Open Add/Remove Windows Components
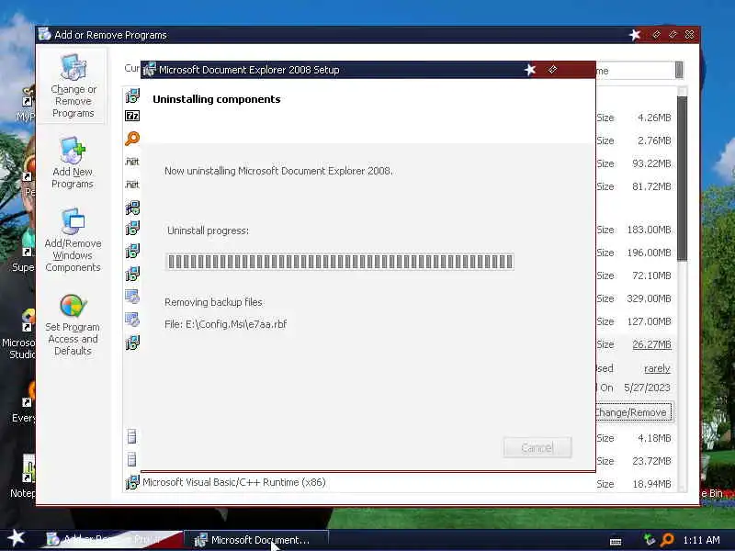Viewport: 735px width, 551px height. [73, 241]
